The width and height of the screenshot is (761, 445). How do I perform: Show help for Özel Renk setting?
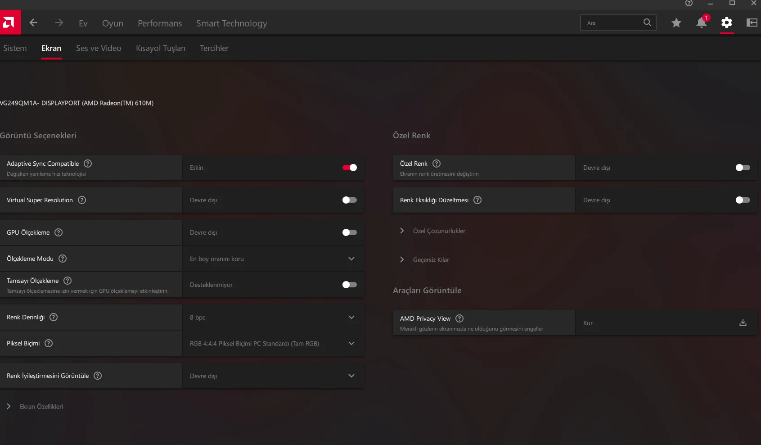[437, 163]
